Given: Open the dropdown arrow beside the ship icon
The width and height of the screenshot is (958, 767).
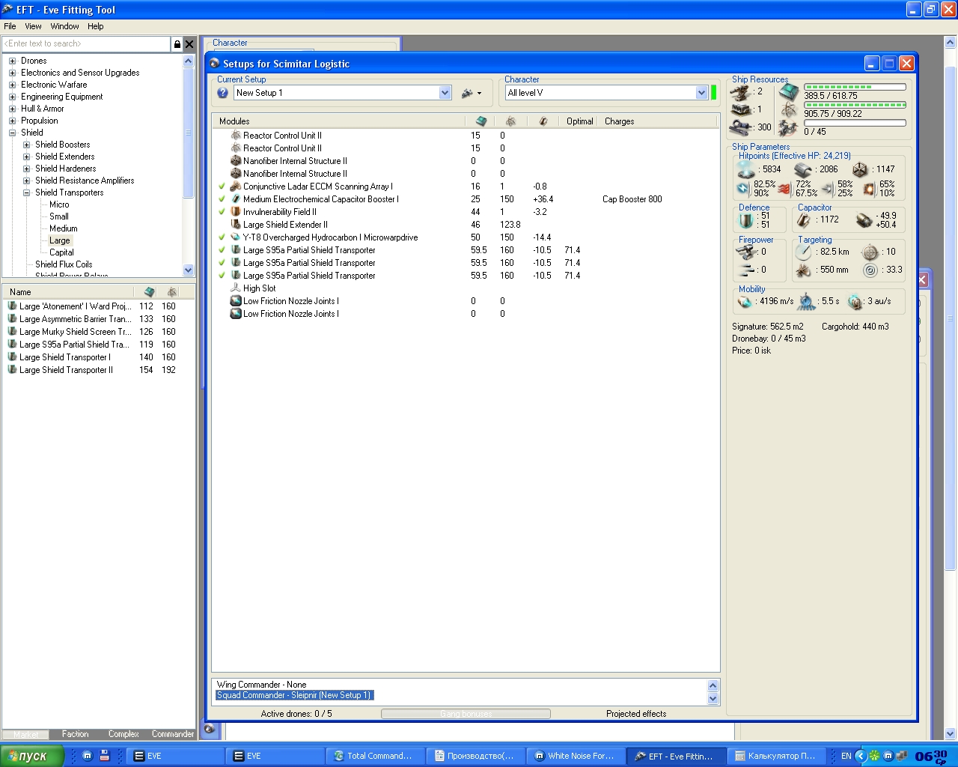Looking at the screenshot, I should (x=480, y=94).
